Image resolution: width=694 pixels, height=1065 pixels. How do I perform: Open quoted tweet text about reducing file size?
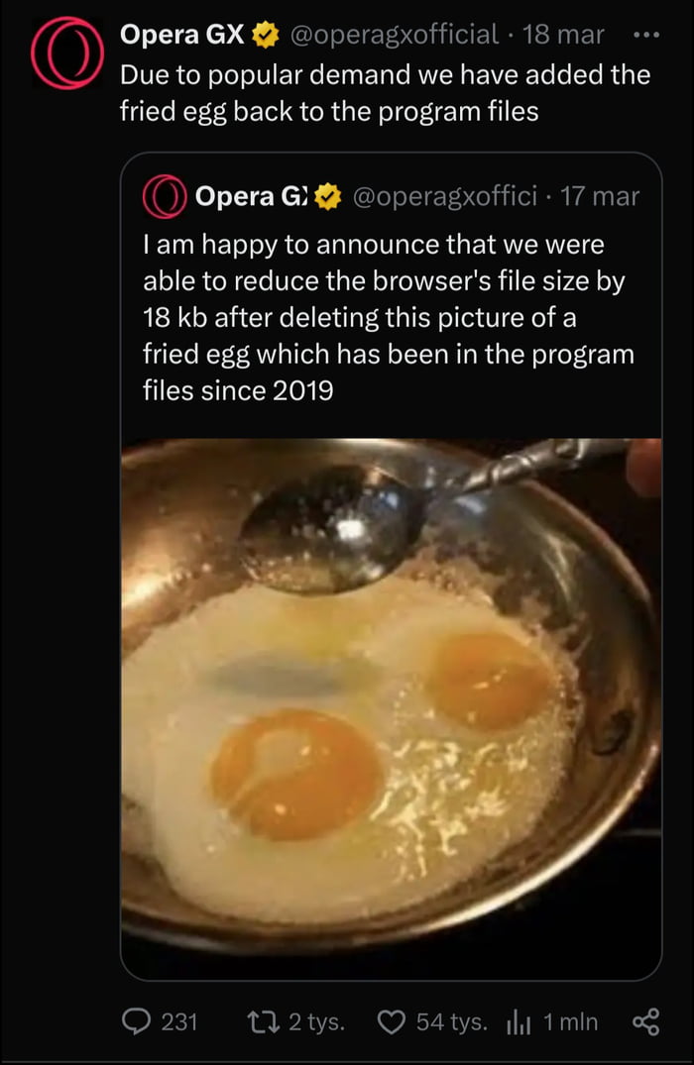(389, 317)
